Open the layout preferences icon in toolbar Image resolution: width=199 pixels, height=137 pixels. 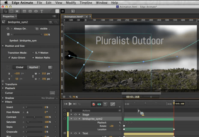(73, 11)
